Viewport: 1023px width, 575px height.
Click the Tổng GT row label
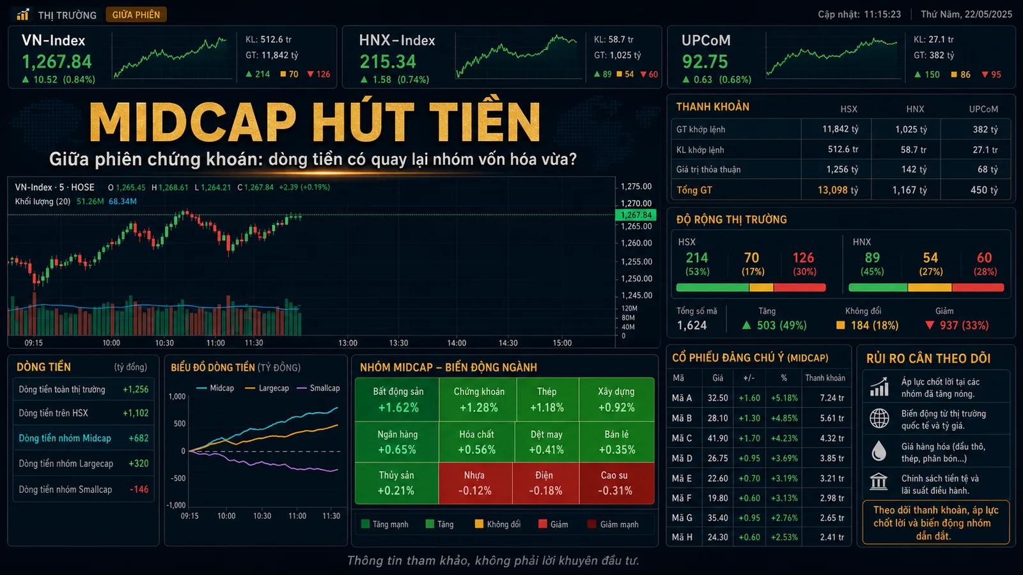coord(694,190)
